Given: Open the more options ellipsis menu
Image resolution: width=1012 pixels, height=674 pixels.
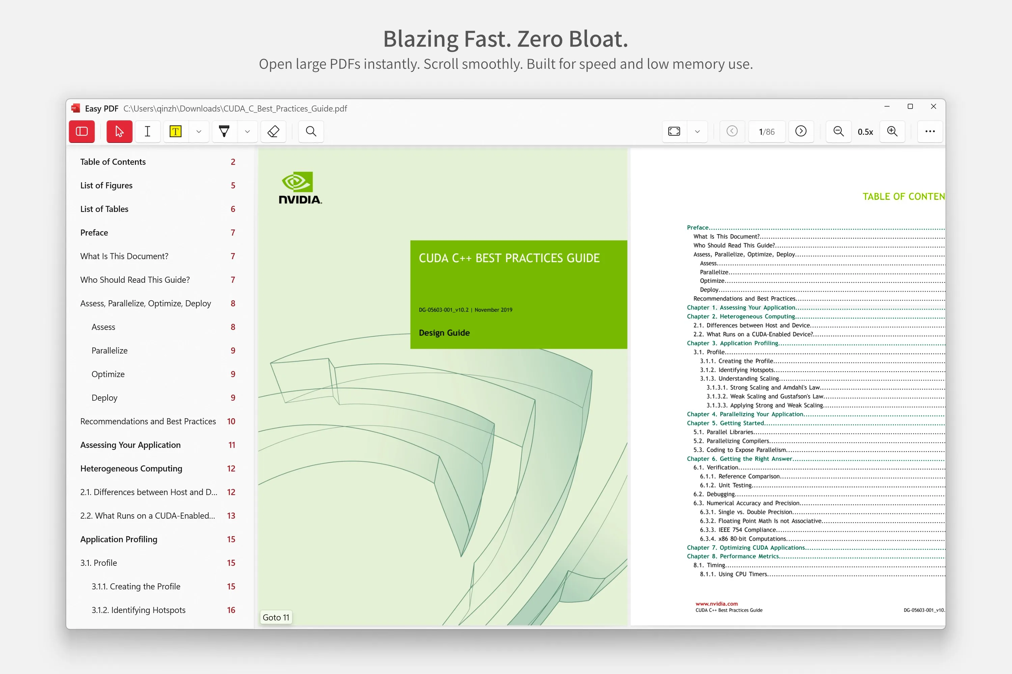Looking at the screenshot, I should (x=930, y=131).
